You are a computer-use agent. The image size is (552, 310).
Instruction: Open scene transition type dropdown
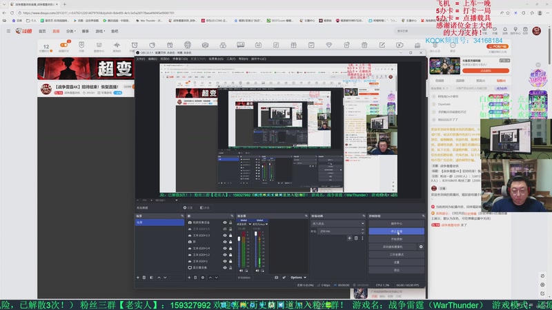(337, 223)
